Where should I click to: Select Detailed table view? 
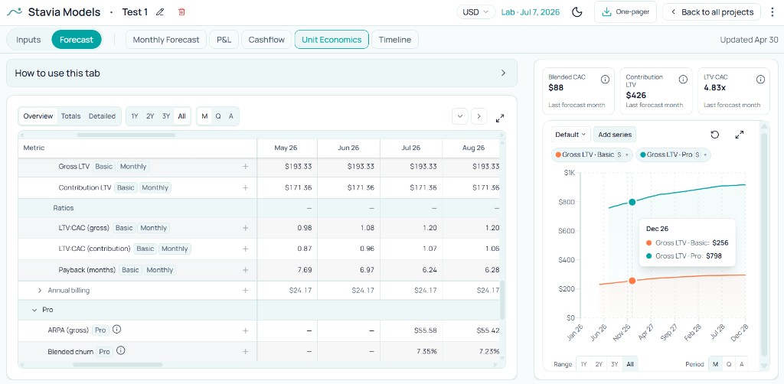102,116
